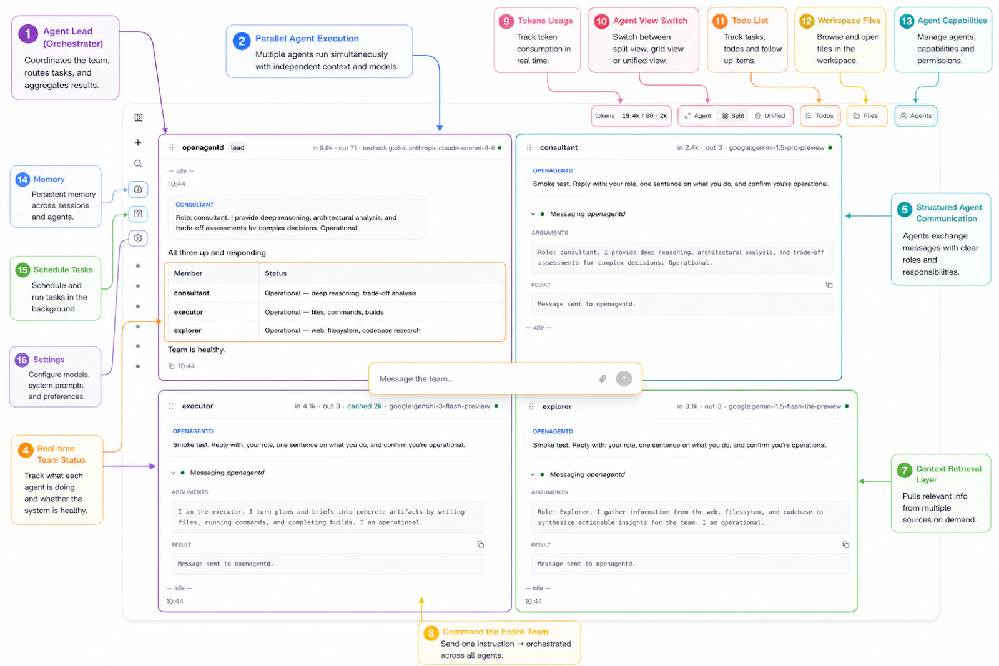The height and width of the screenshot is (666, 999).
Task: Click the 'Member' table header
Action: coord(189,273)
